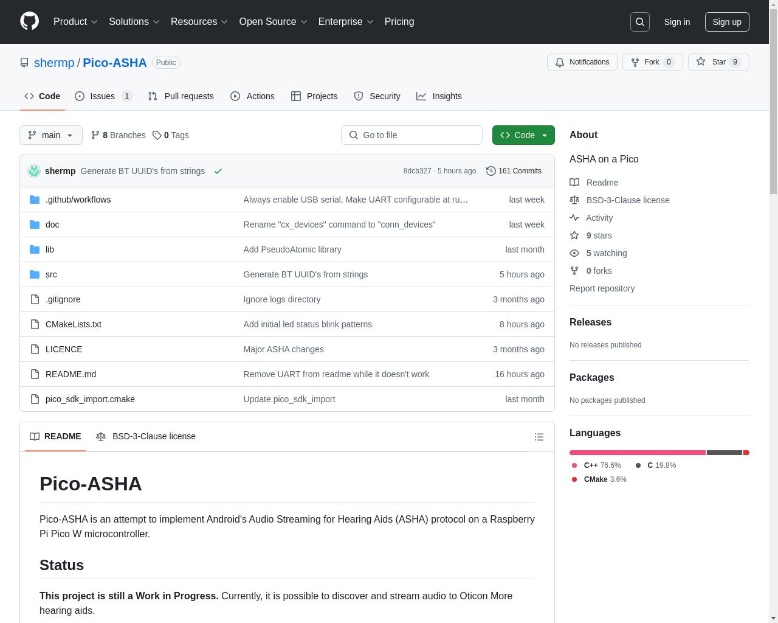
Task: Click the star icon next to 9 stars
Action: click(x=574, y=235)
